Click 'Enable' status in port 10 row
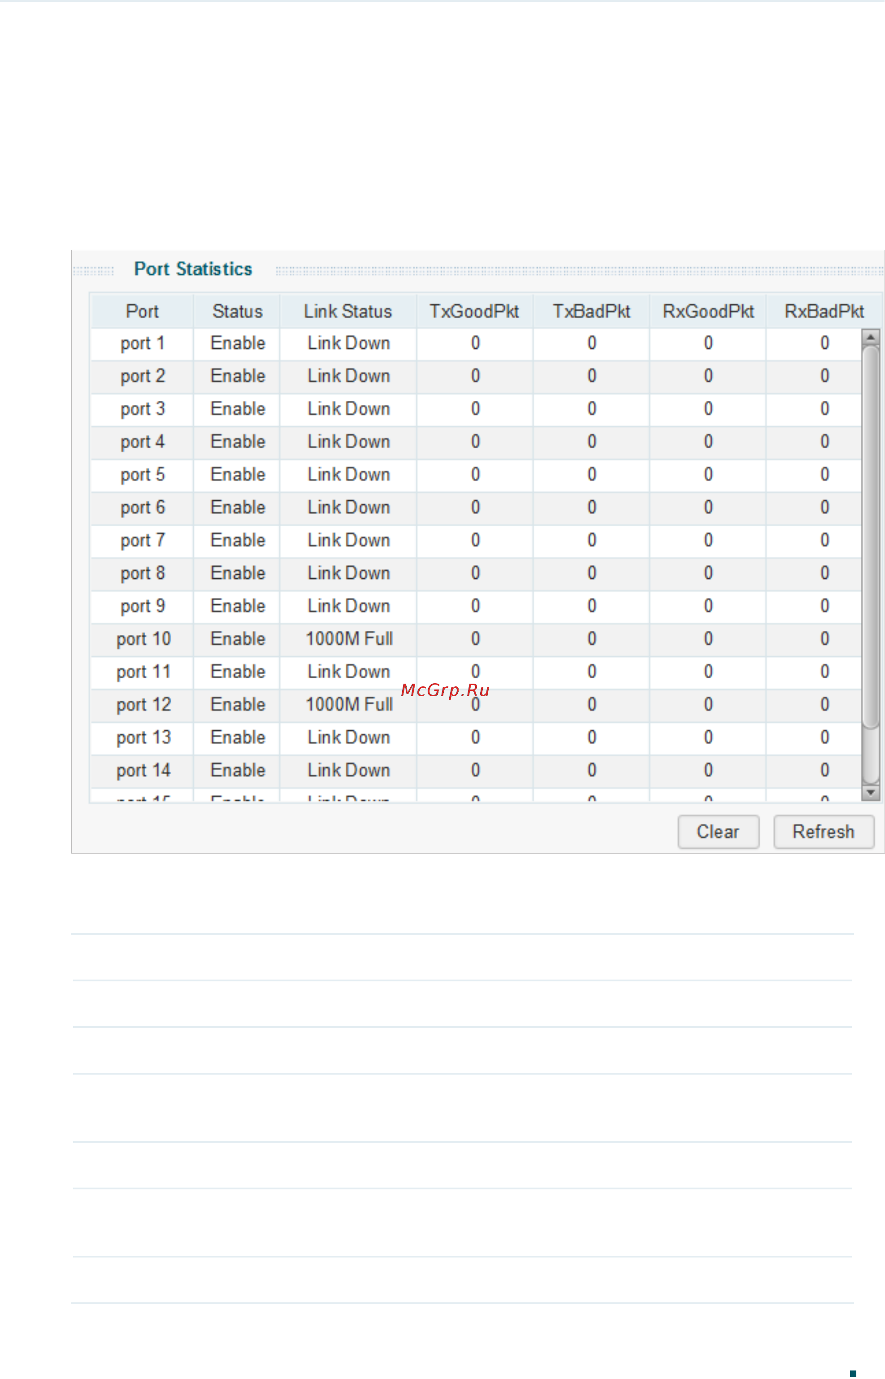This screenshot has width=885, height=1379. coord(237,639)
